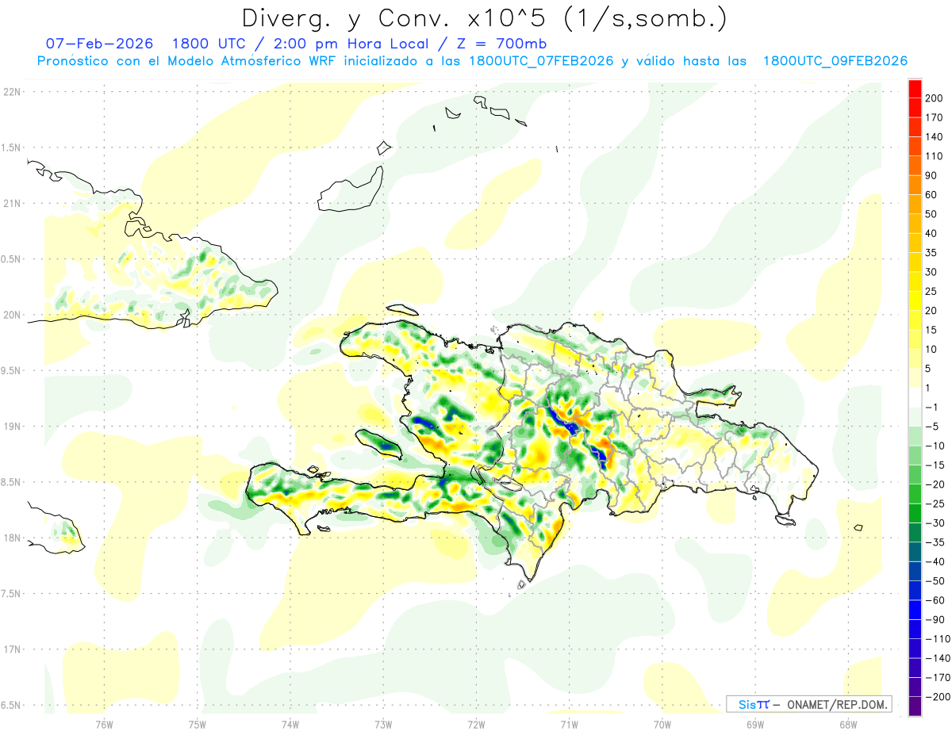
Task: Click the "70W" longitude label
Action: point(662,724)
